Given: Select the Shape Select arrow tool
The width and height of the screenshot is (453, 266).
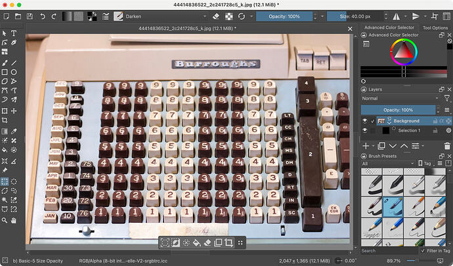Looking at the screenshot, I should pos(5,33).
